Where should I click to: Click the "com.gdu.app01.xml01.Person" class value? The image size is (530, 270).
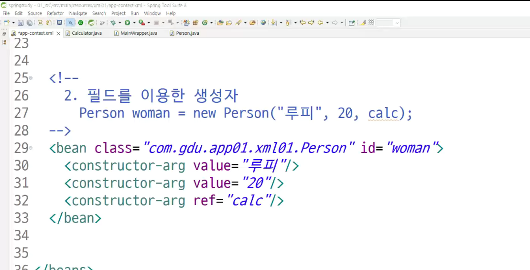click(x=249, y=148)
